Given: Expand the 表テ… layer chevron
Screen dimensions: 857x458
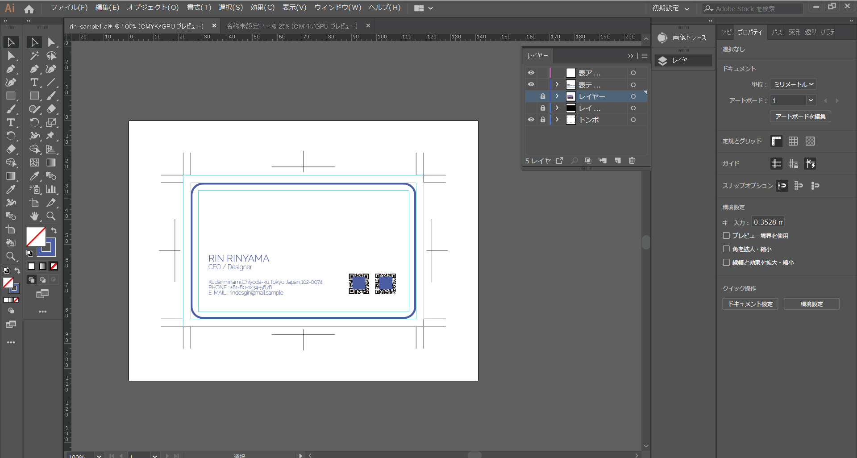Looking at the screenshot, I should pyautogui.click(x=557, y=84).
